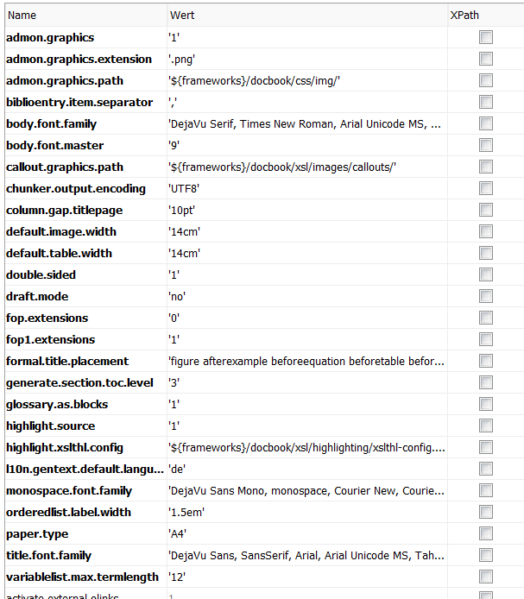
Task: Click the 'de' default language value
Action: (x=177, y=470)
